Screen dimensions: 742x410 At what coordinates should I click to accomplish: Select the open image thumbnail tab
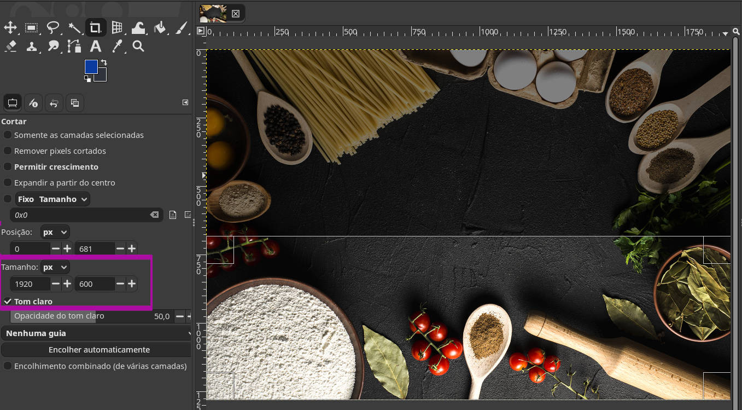coord(213,13)
